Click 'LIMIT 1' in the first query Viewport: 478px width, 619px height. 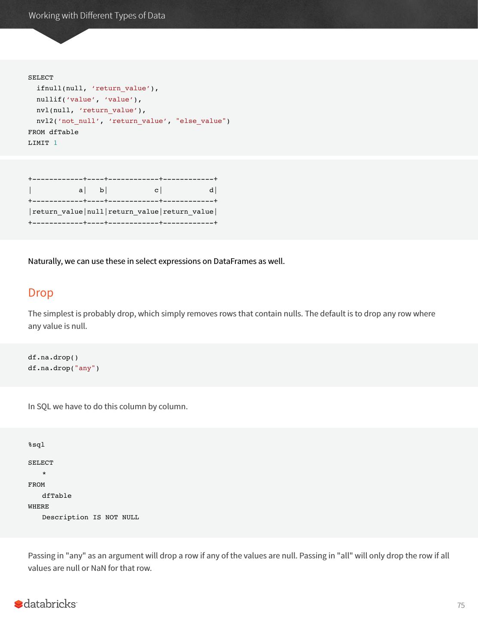tap(43, 143)
